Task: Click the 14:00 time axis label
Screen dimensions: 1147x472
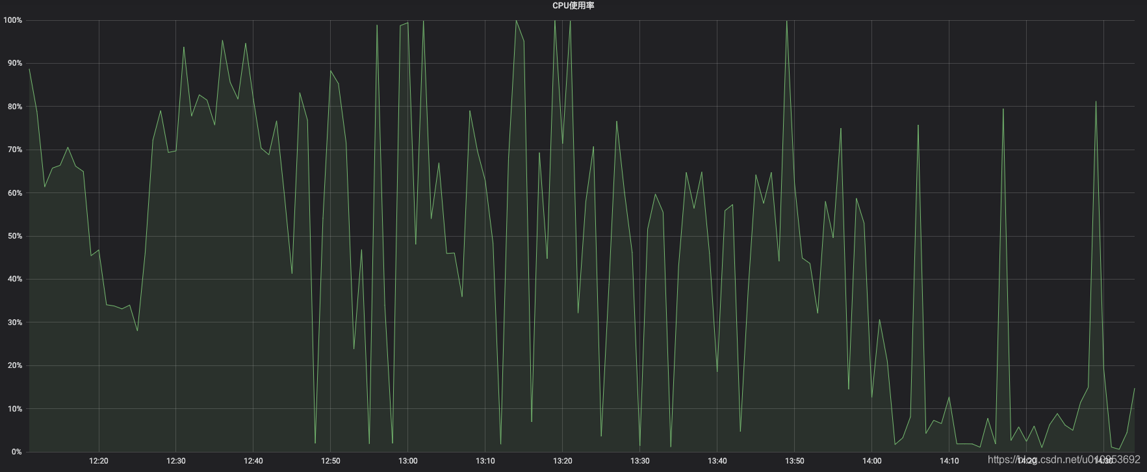Action: point(872,461)
